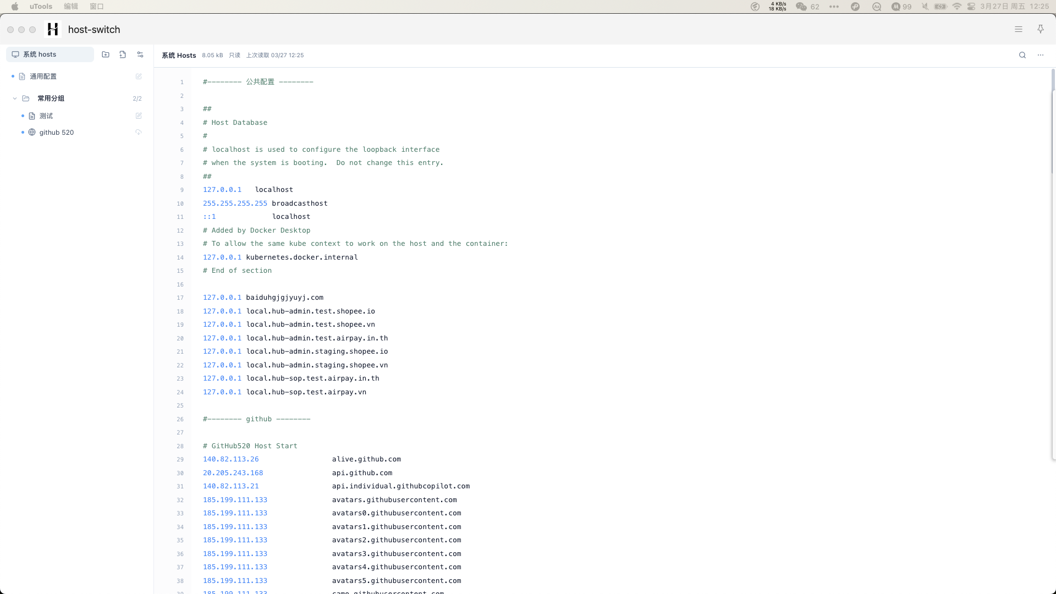
Task: Open search in the hosts editor
Action: [1022, 55]
